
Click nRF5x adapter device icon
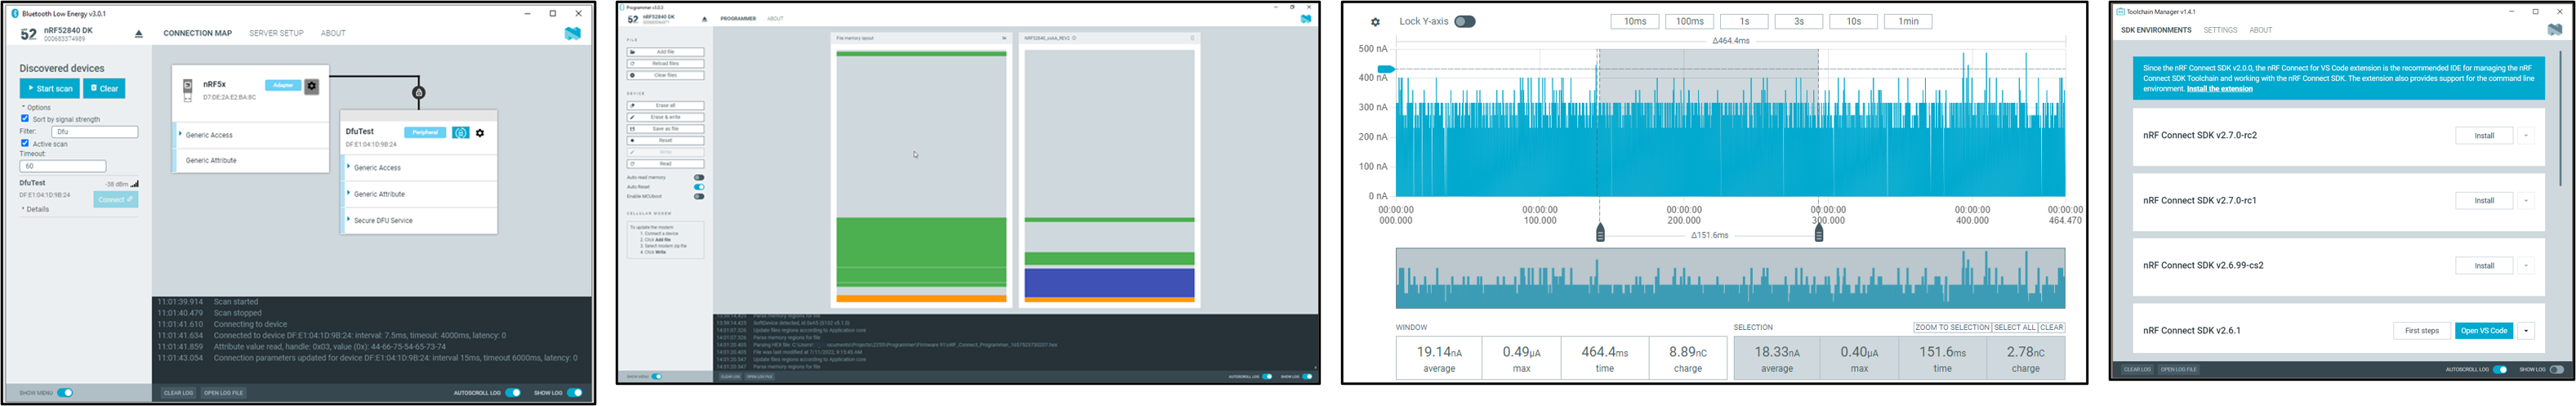[x=187, y=90]
